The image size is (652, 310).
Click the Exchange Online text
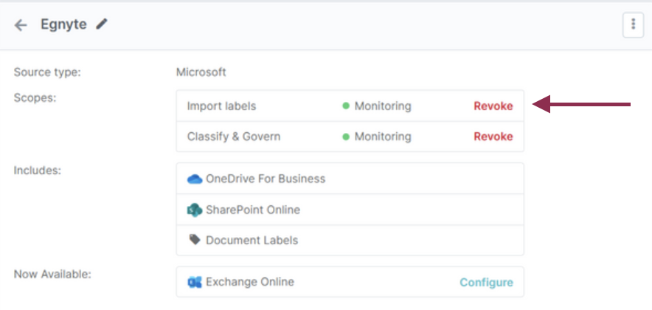[x=249, y=282]
